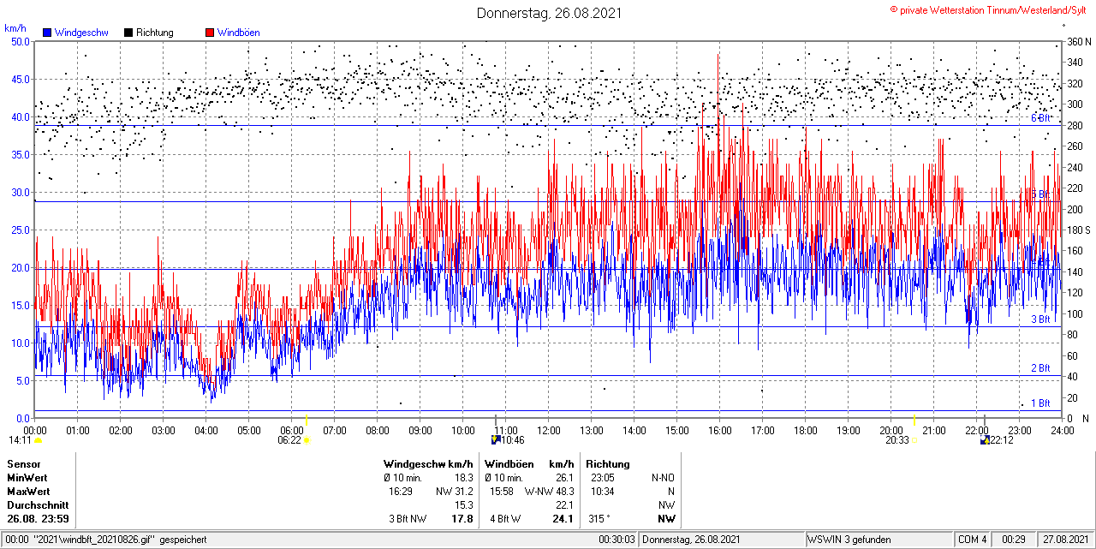Screen dimensions: 1096x549
Task: Click the Windböen km/h column header
Action: pos(529,463)
